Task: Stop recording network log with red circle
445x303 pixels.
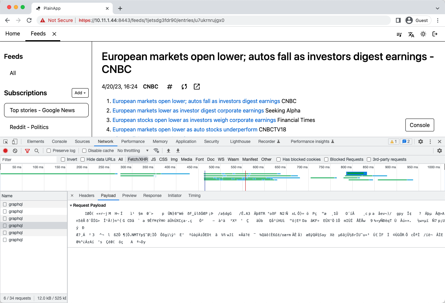Action: click(x=5, y=151)
